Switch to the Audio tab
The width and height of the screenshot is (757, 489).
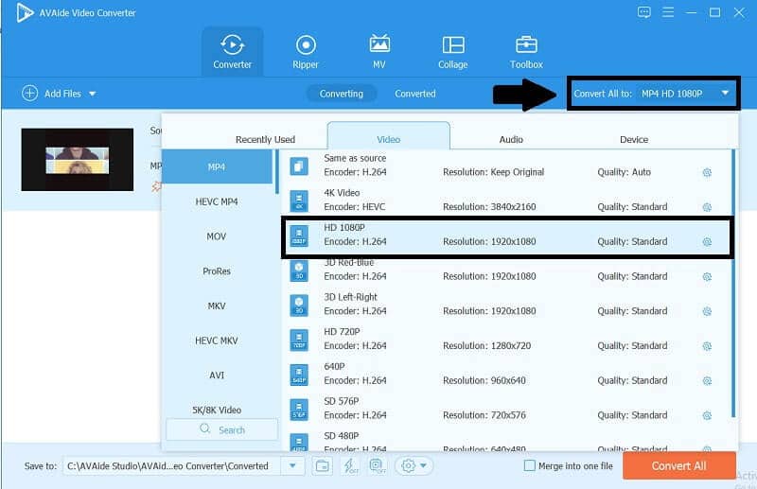click(x=511, y=139)
